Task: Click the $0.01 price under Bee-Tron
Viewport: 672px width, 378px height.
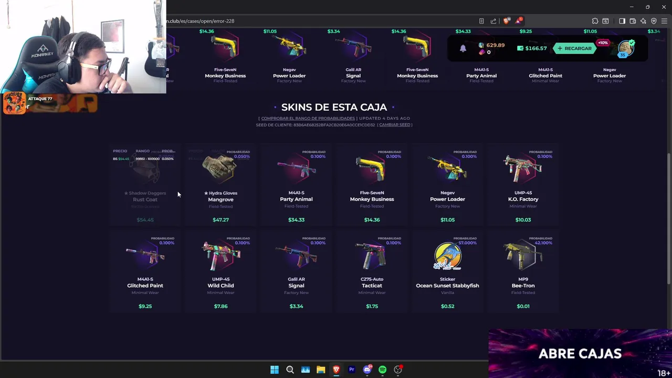Action: [523, 306]
